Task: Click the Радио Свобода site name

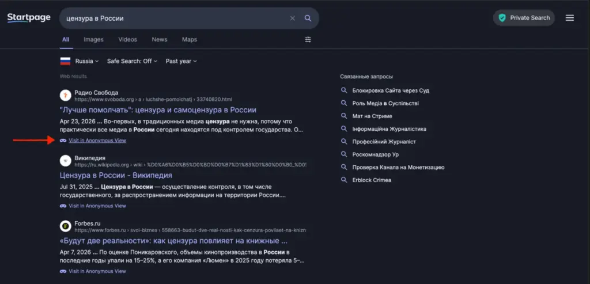Action: [96, 93]
